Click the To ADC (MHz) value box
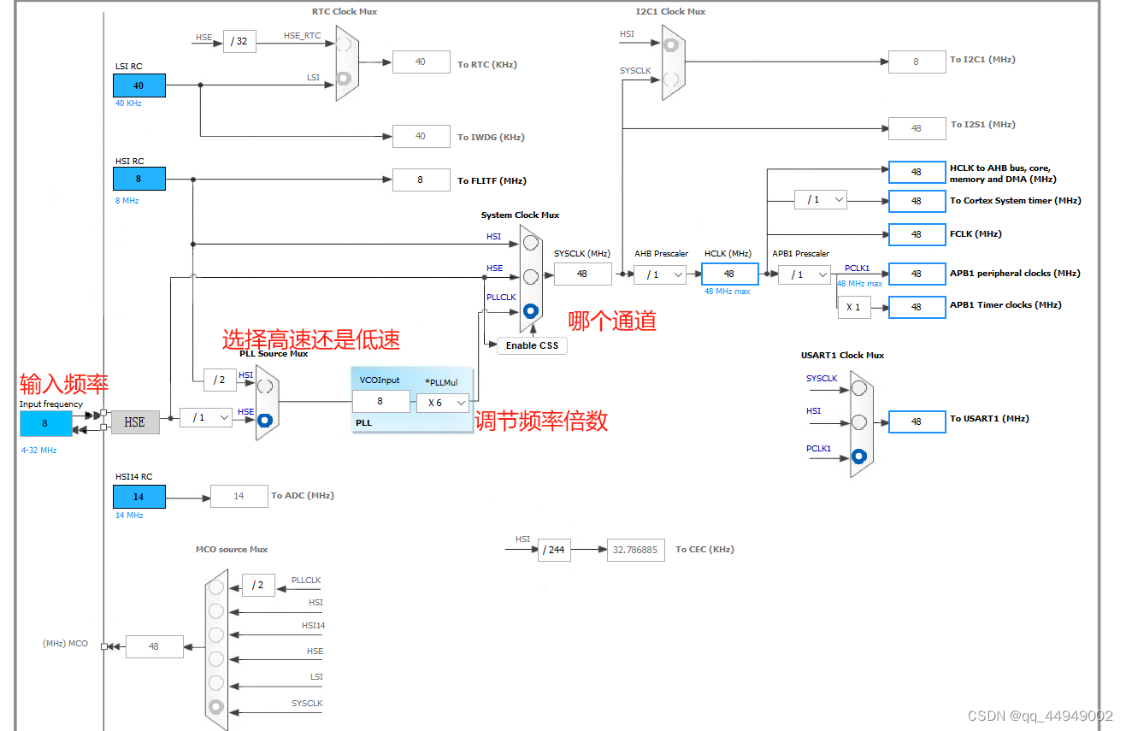 coord(239,496)
